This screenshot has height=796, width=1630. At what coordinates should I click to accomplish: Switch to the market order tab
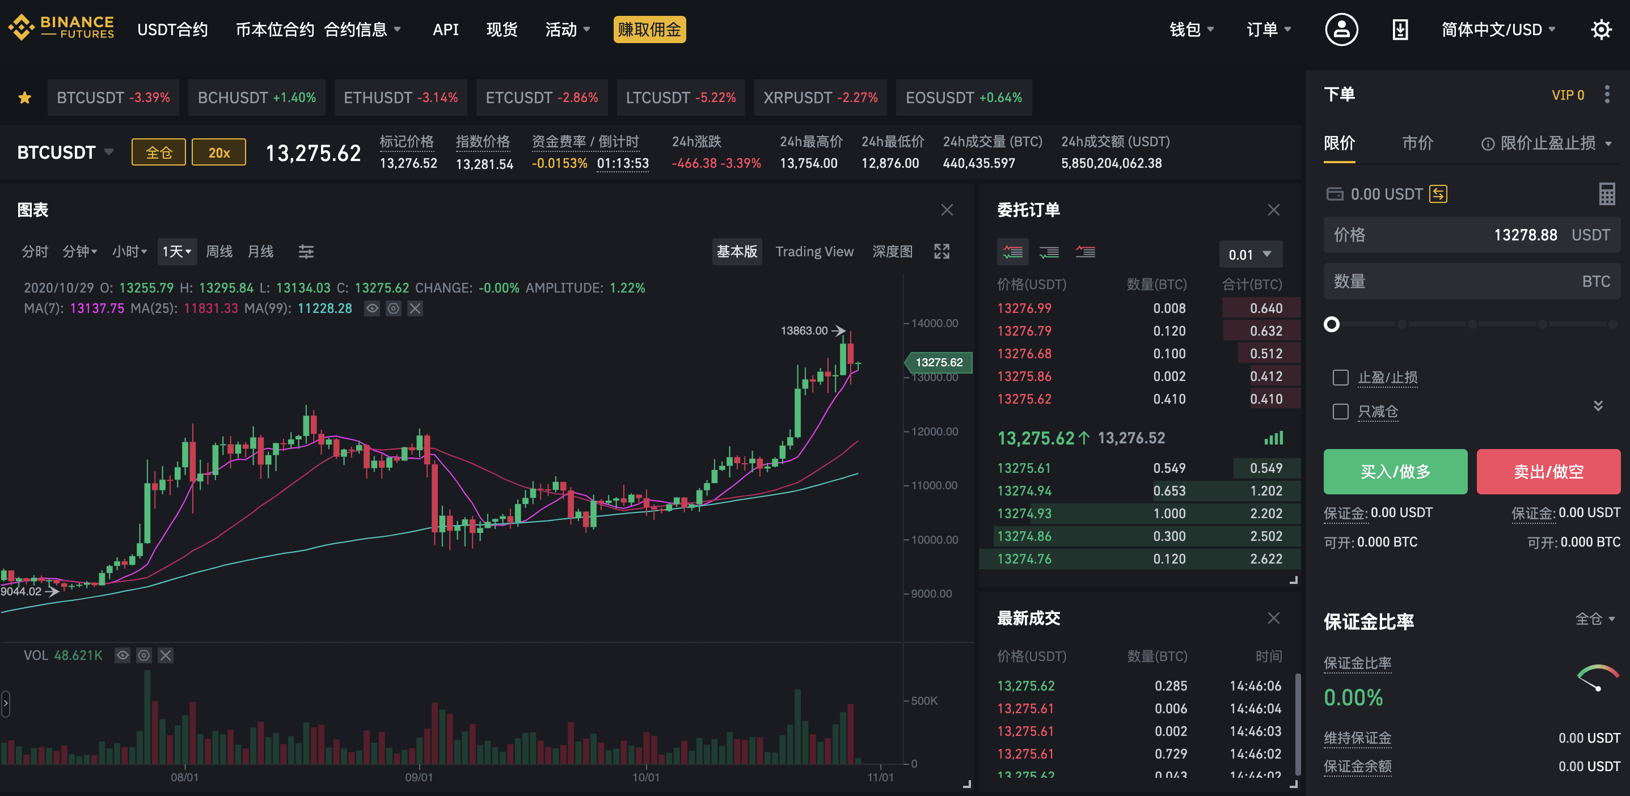pyautogui.click(x=1417, y=143)
